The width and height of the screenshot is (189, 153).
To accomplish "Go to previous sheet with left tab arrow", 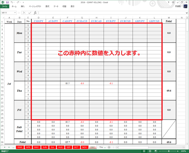I will tap(5, 147).
